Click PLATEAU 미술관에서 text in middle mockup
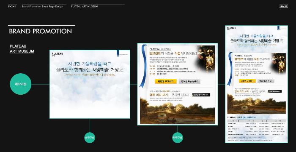Screen dimensions: 296x152 pyautogui.click(x=160, y=49)
